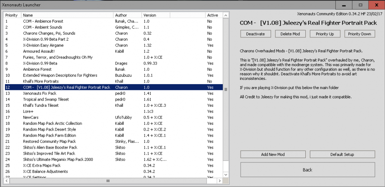
Task: Sort list by Priority column header
Action: [13, 15]
